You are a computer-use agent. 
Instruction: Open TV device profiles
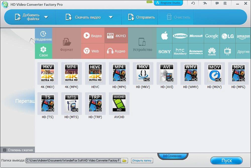pos(228,51)
